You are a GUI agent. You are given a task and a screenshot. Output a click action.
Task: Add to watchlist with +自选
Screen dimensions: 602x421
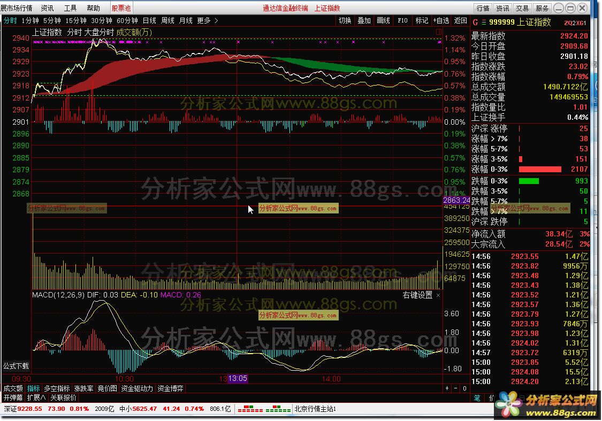pyautogui.click(x=441, y=21)
